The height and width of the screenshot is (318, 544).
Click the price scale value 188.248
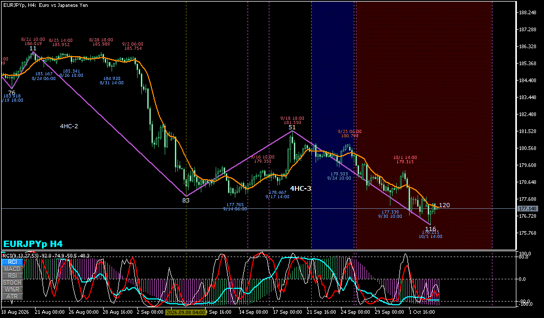[528, 13]
